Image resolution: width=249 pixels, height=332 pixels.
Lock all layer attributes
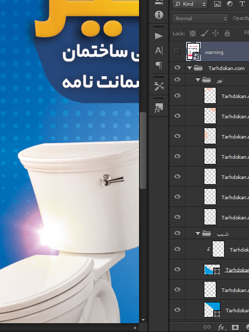227,33
